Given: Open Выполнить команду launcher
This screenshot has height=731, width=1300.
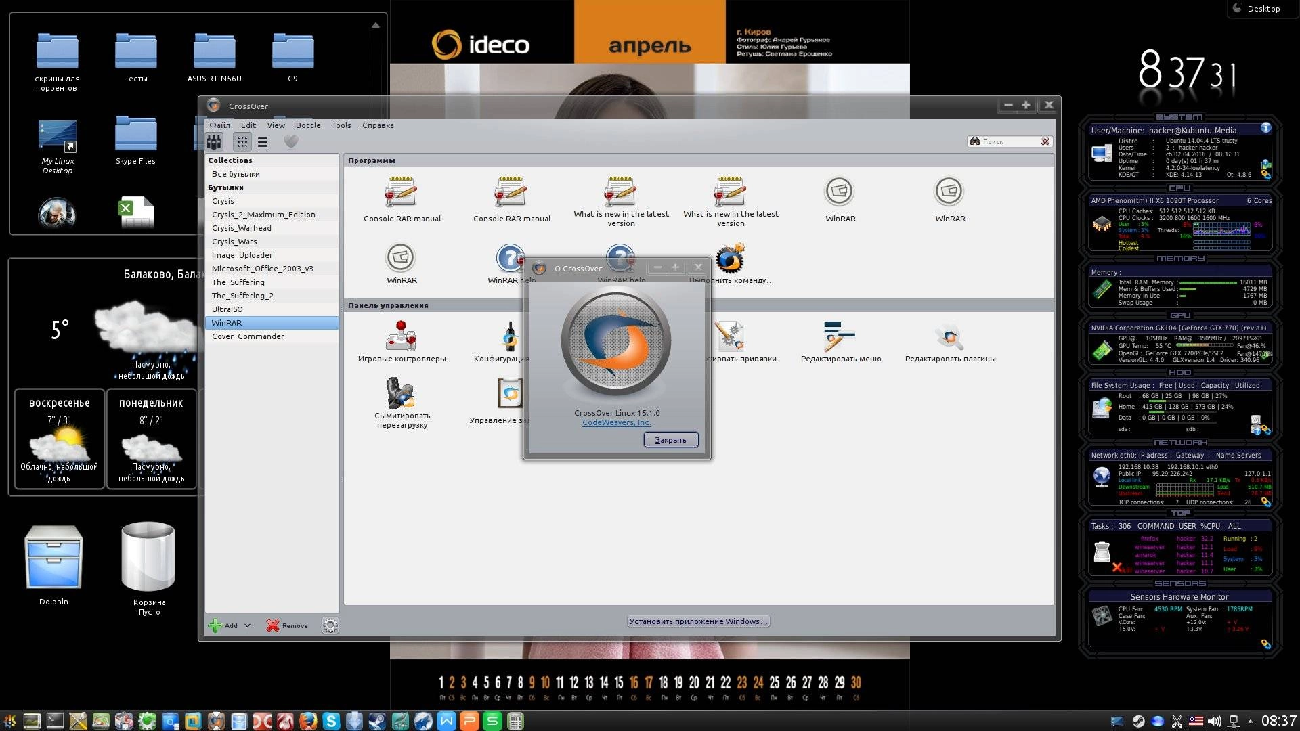Looking at the screenshot, I should click(x=731, y=263).
